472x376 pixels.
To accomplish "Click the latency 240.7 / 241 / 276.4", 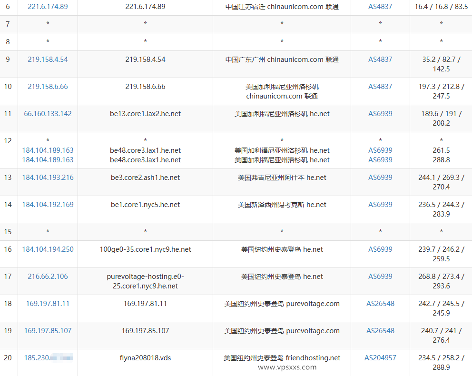I will pyautogui.click(x=441, y=336).
